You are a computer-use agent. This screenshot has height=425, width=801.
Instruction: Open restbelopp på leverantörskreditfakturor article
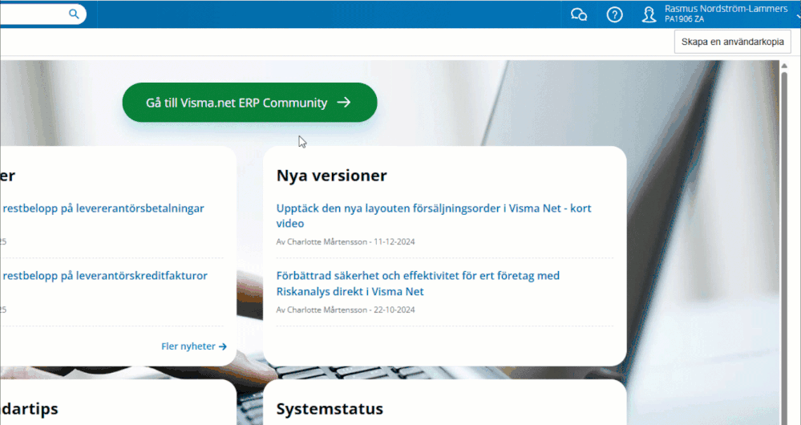[105, 276]
